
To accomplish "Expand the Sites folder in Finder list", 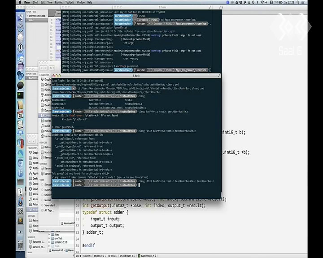I will coord(49,235).
